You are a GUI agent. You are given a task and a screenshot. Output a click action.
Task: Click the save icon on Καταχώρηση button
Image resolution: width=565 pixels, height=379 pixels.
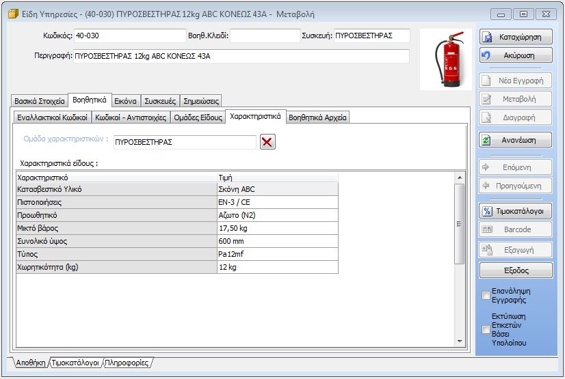487,37
